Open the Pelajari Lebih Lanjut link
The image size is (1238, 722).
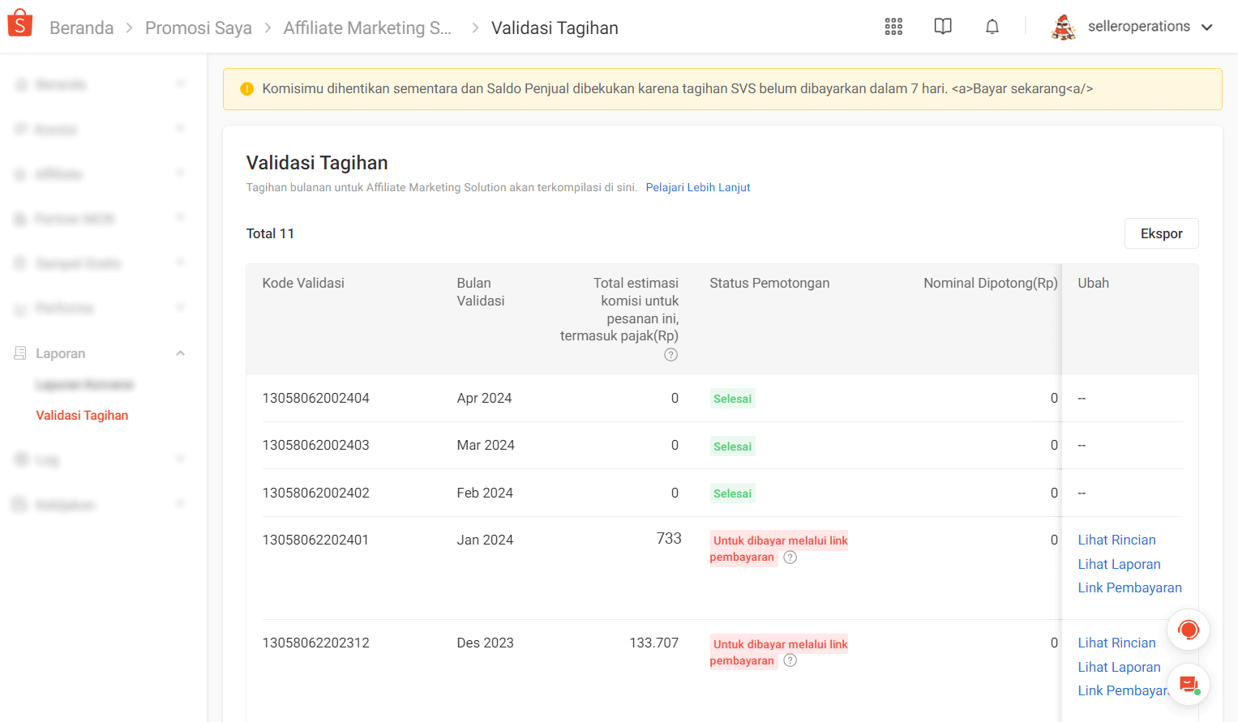[697, 187]
